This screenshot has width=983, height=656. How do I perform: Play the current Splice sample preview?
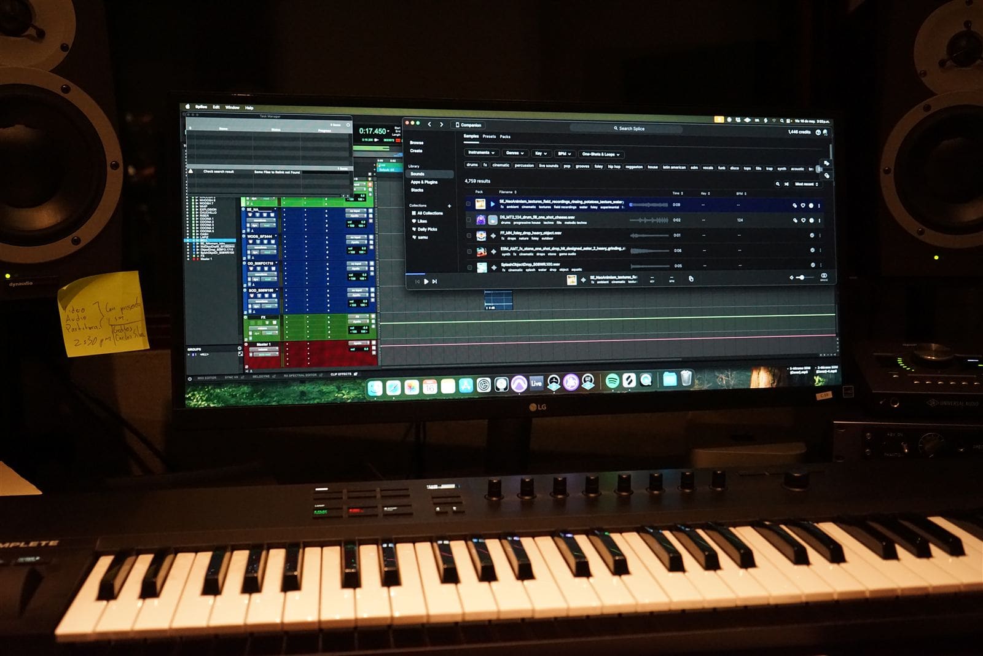click(x=426, y=281)
